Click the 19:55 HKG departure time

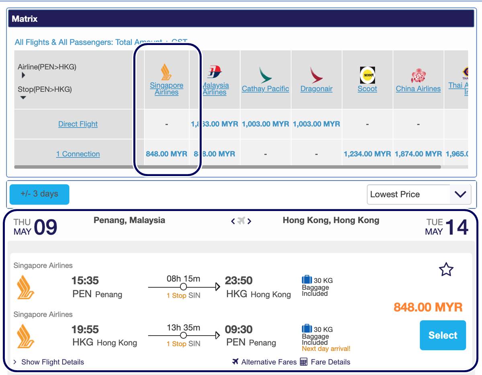[85, 330]
